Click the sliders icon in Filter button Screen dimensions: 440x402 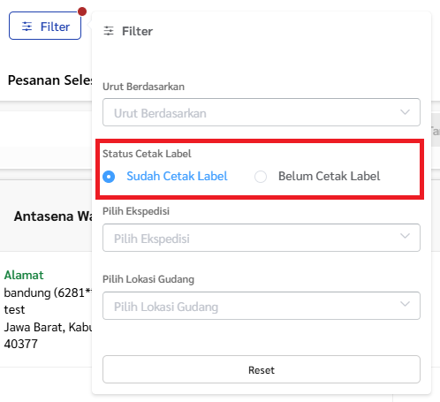[27, 27]
